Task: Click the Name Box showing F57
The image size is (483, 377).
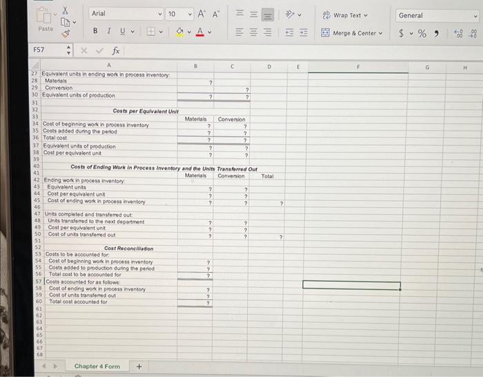Action: 48,50
